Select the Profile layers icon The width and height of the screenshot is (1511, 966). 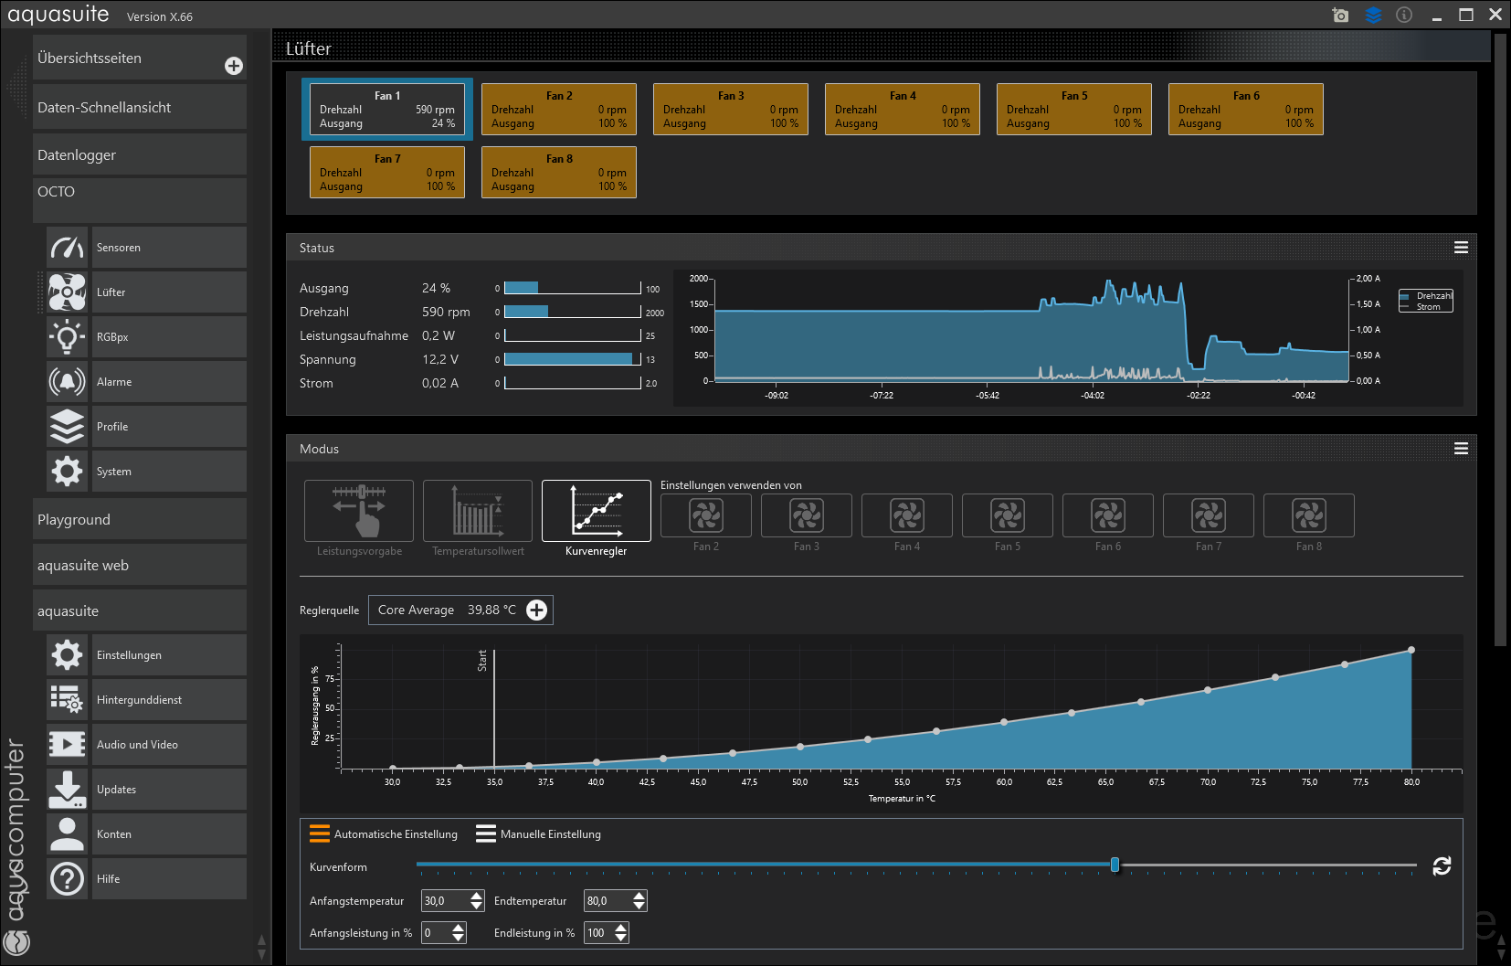(67, 427)
